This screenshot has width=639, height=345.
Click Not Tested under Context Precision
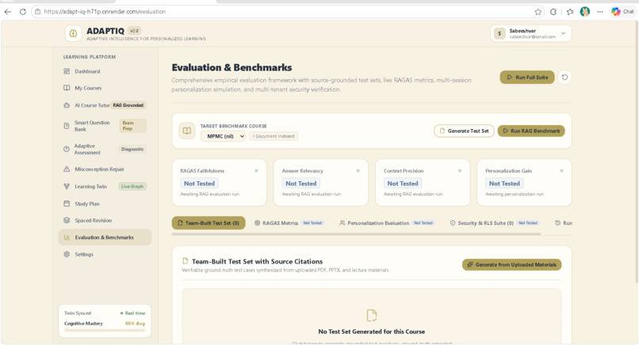(403, 184)
